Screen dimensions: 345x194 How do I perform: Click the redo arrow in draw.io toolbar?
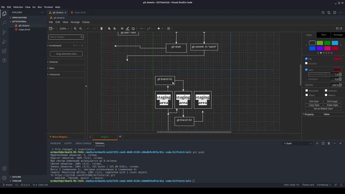point(94,29)
